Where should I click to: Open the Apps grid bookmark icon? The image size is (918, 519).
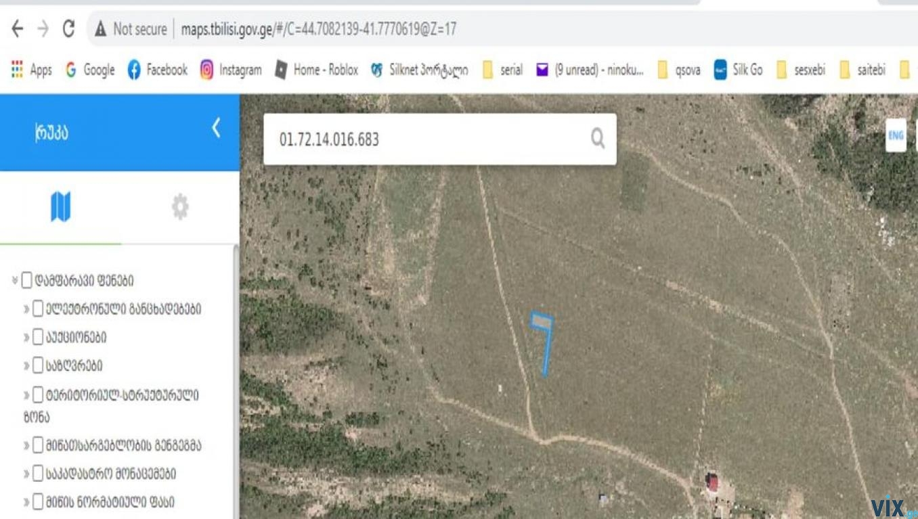(x=17, y=70)
